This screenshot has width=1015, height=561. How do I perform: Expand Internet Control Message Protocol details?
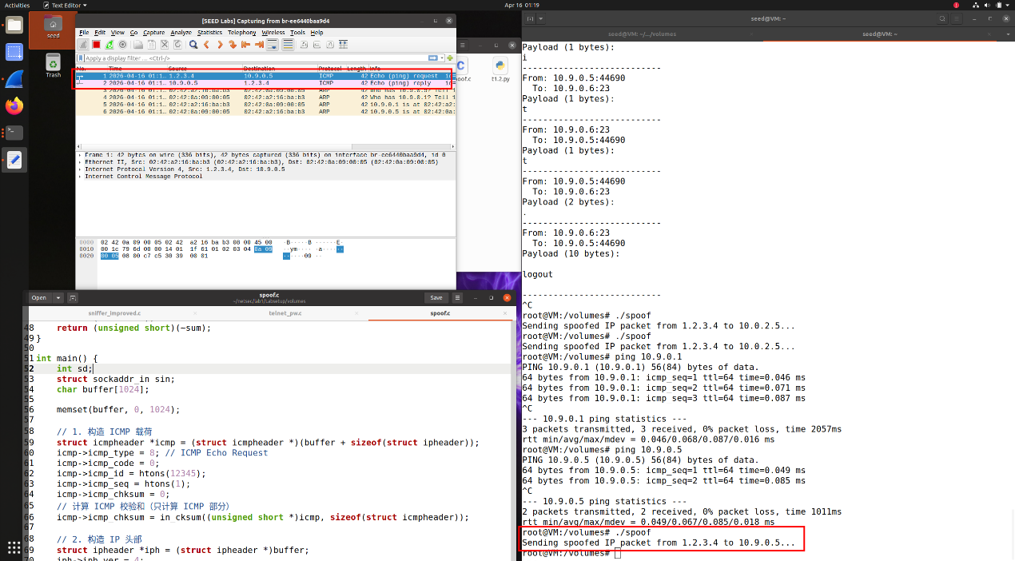80,177
